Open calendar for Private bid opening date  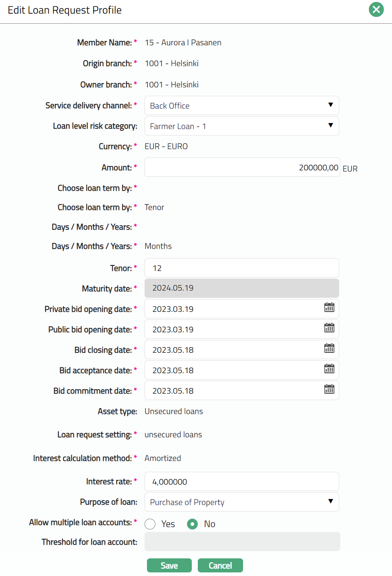[329, 307]
